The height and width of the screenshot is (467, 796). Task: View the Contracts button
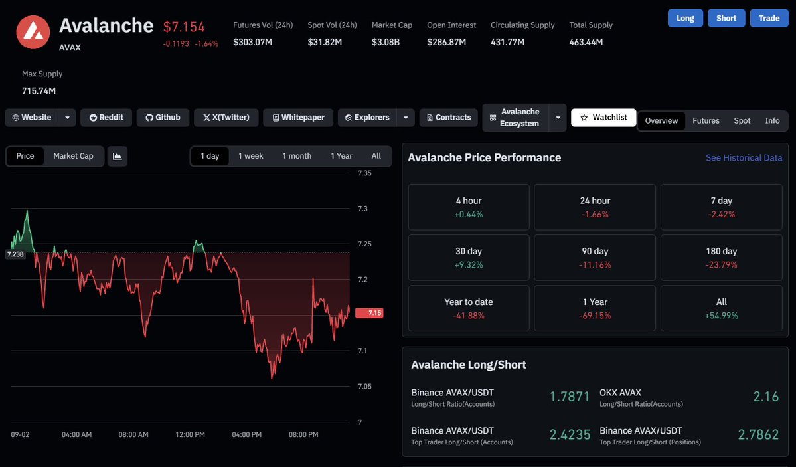[x=448, y=118]
